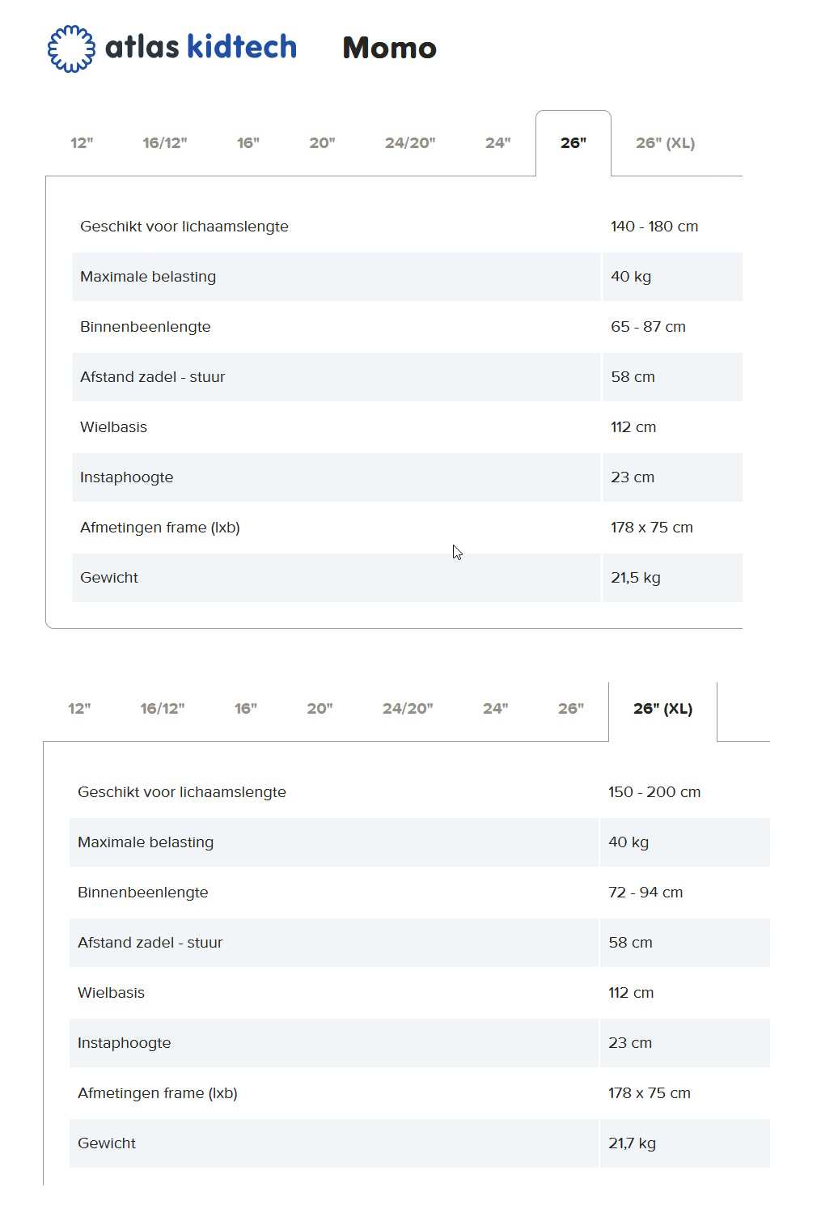The height and width of the screenshot is (1213, 838).
Task: Click the active 26" (XL) tab below
Action: [664, 709]
